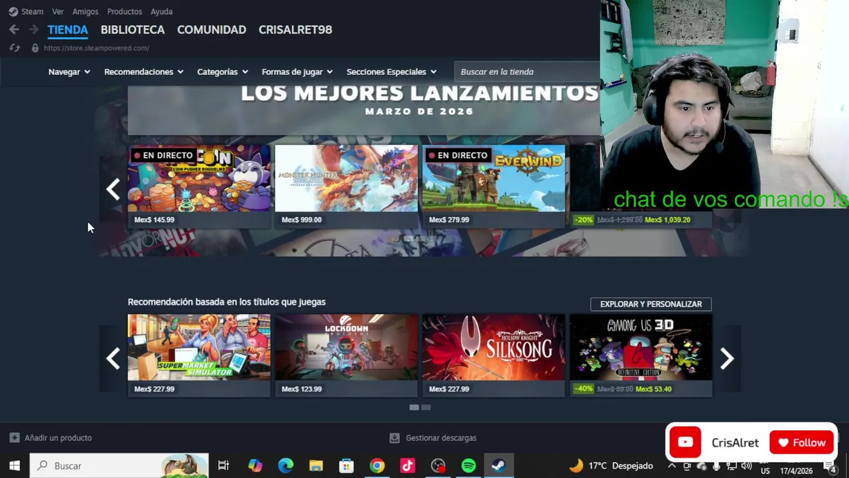Click EXPLORAR Y PERSONALIZAR button
The image size is (849, 478).
[651, 304]
